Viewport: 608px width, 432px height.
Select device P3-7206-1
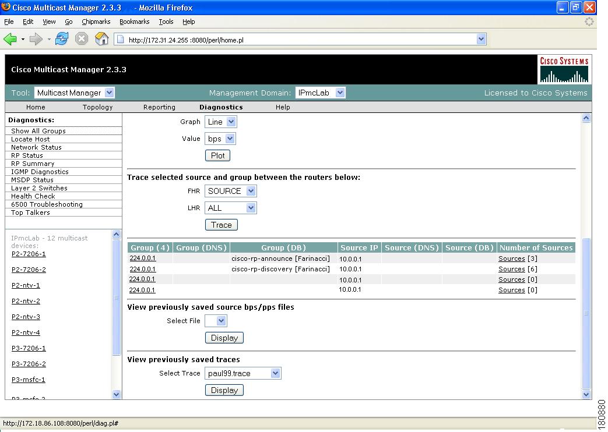coord(29,348)
